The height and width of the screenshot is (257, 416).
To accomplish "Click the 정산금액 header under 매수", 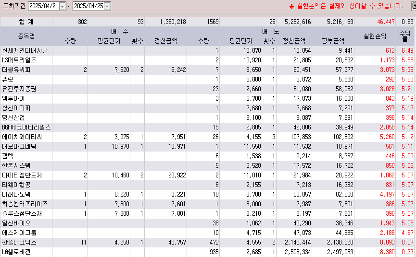I will point(165,41).
